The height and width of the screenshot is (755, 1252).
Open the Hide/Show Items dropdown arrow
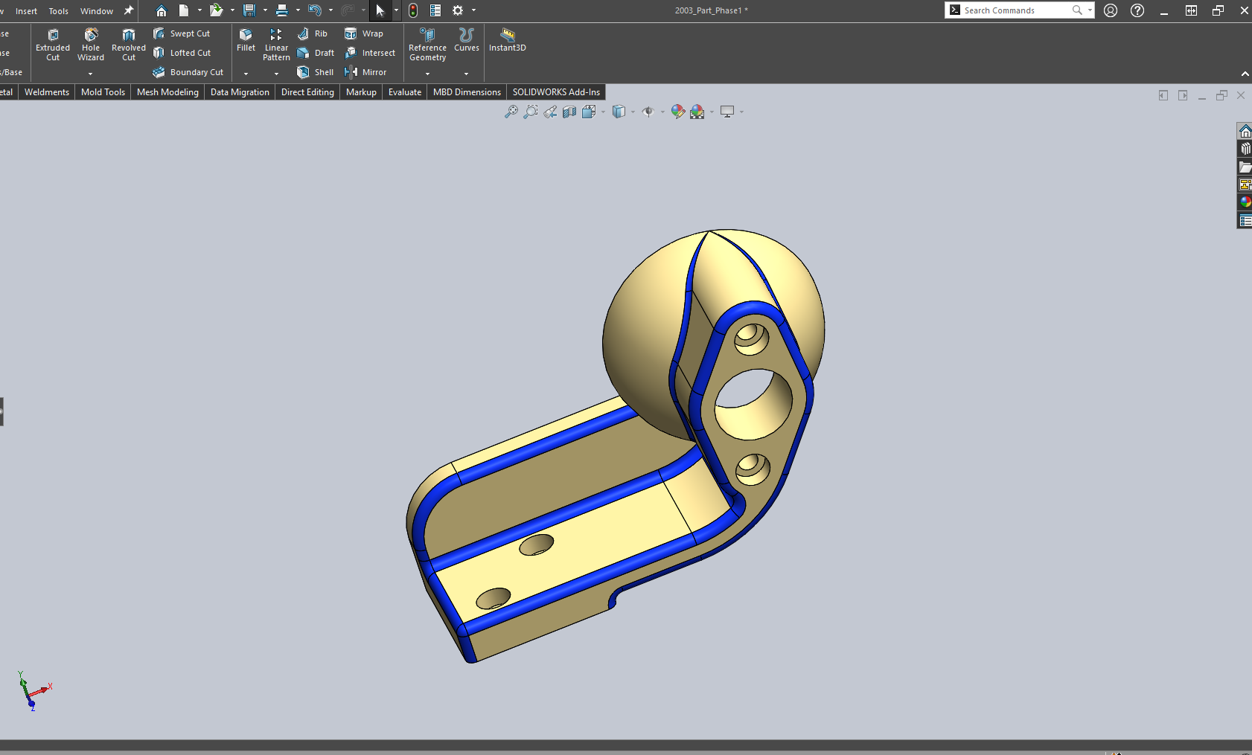pos(662,112)
